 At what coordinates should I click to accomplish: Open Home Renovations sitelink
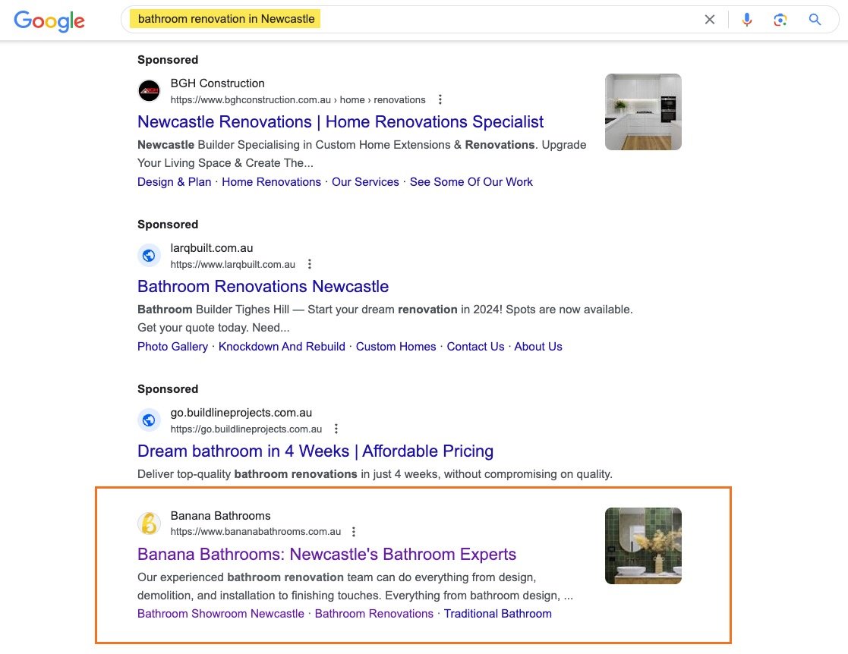point(271,181)
